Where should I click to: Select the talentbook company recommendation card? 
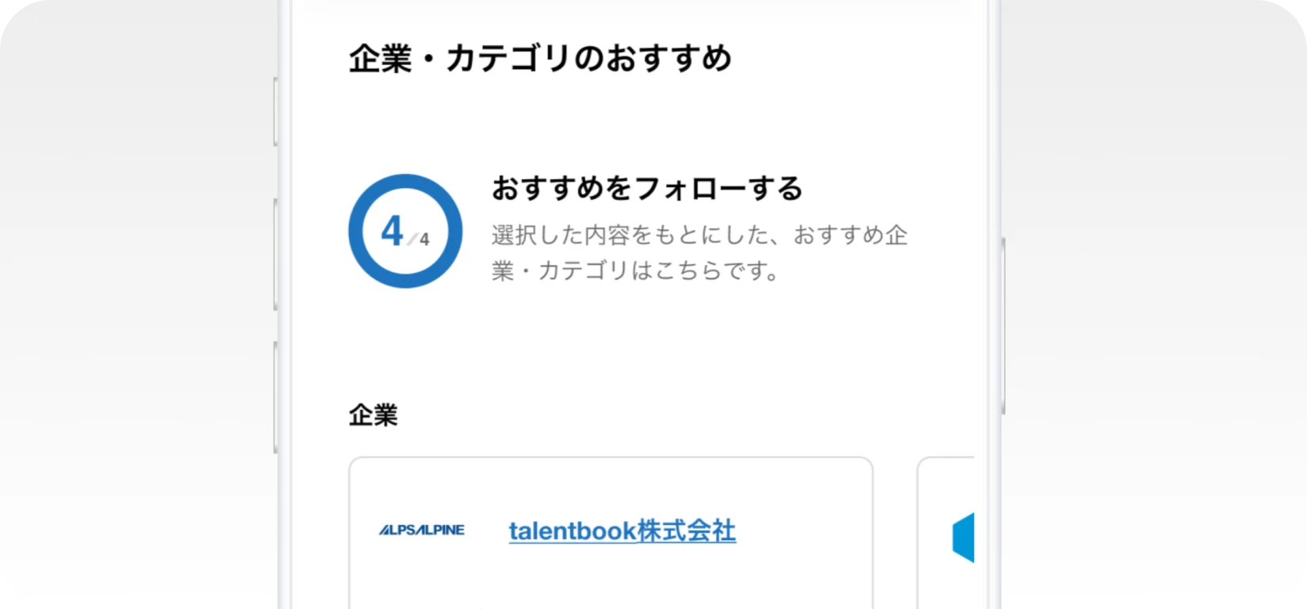click(611, 531)
